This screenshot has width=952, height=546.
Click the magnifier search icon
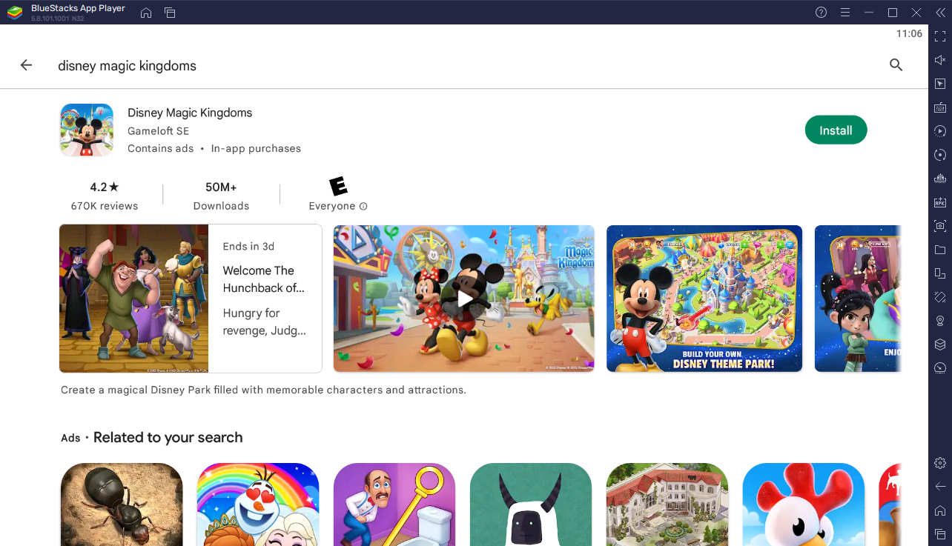point(896,65)
